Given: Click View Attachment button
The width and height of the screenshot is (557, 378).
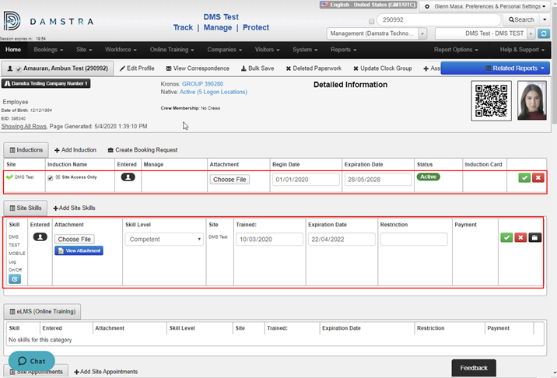Looking at the screenshot, I should click(79, 250).
